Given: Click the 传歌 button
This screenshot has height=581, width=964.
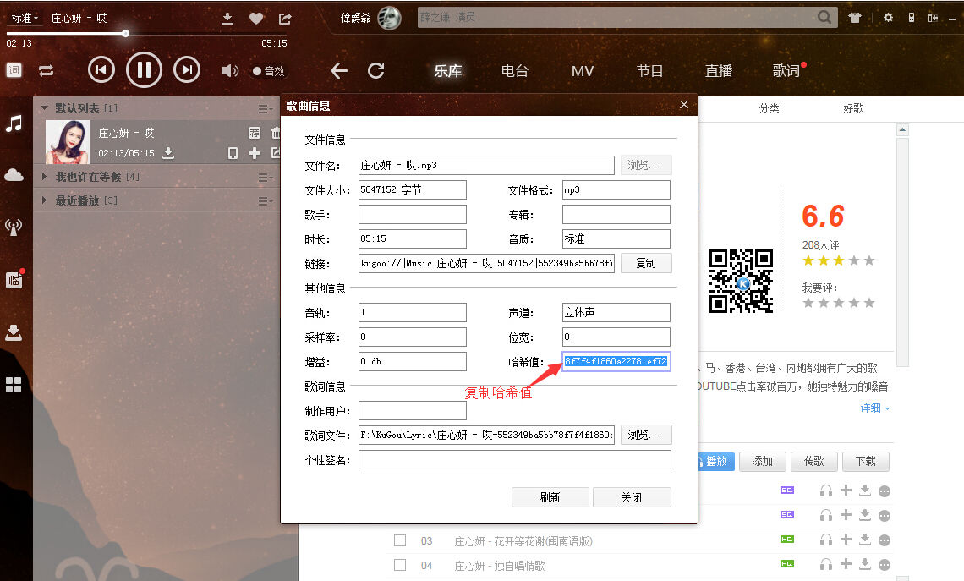Looking at the screenshot, I should coord(814,461).
